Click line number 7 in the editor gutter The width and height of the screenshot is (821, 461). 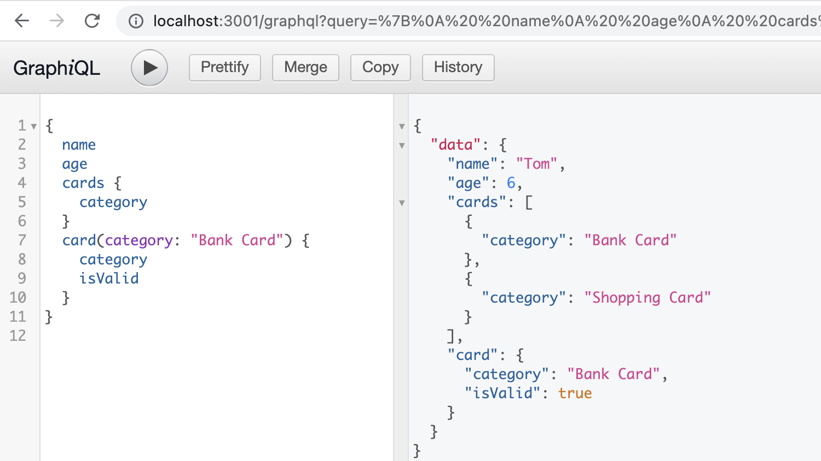tap(22, 240)
